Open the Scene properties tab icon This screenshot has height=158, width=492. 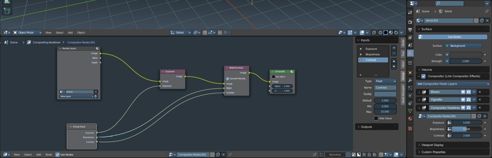click(x=410, y=45)
